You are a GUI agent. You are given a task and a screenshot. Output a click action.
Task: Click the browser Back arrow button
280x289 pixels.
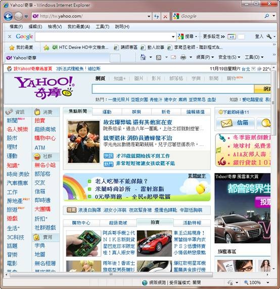tap(8, 17)
